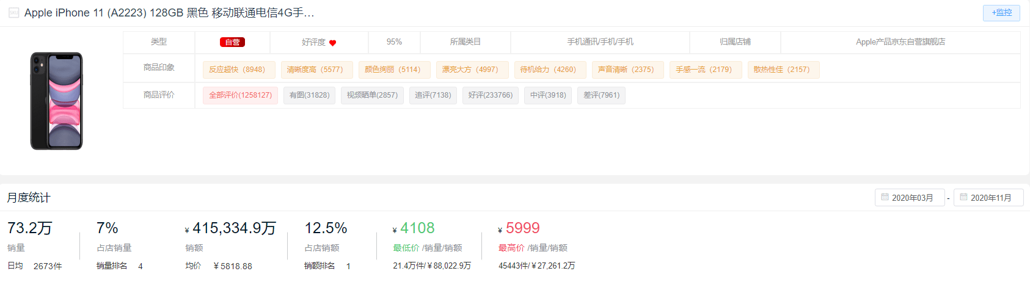Click the 销量排名 4 ranking text
Image resolution: width=1030 pixels, height=282 pixels.
click(120, 266)
